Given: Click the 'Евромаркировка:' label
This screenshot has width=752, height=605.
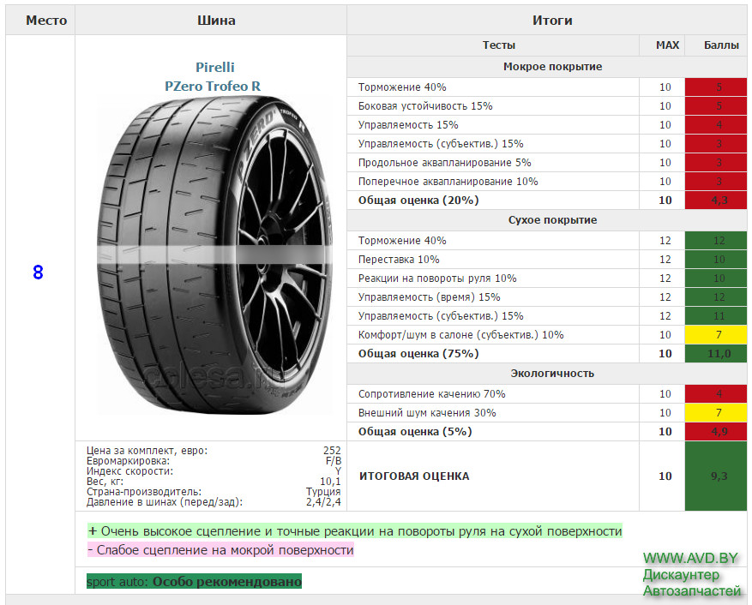Looking at the screenshot, I should click(x=128, y=461).
